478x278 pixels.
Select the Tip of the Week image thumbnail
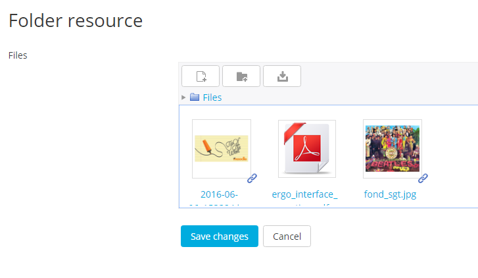[222, 149]
